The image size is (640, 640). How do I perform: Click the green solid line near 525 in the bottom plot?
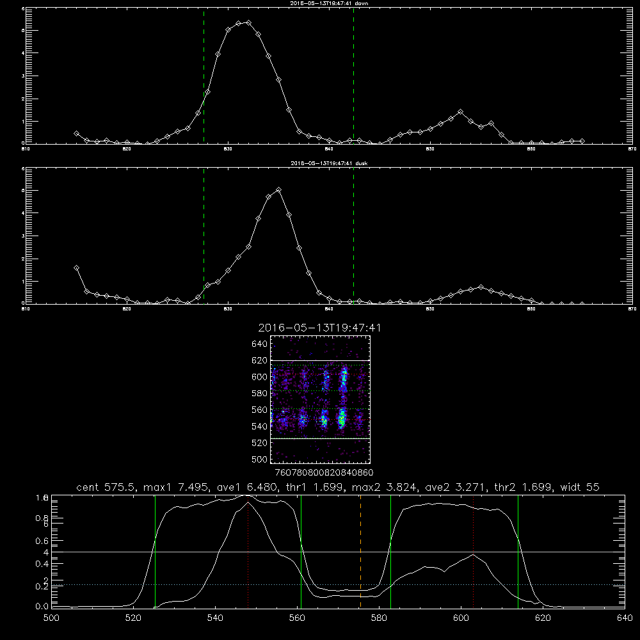pyautogui.click(x=155, y=551)
